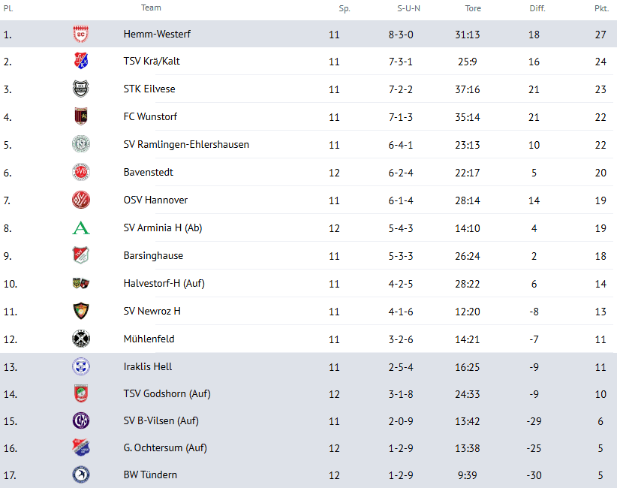The image size is (617, 488).
Task: Open the SV Ramlingen-Ehlershausen team link
Action: pos(186,145)
